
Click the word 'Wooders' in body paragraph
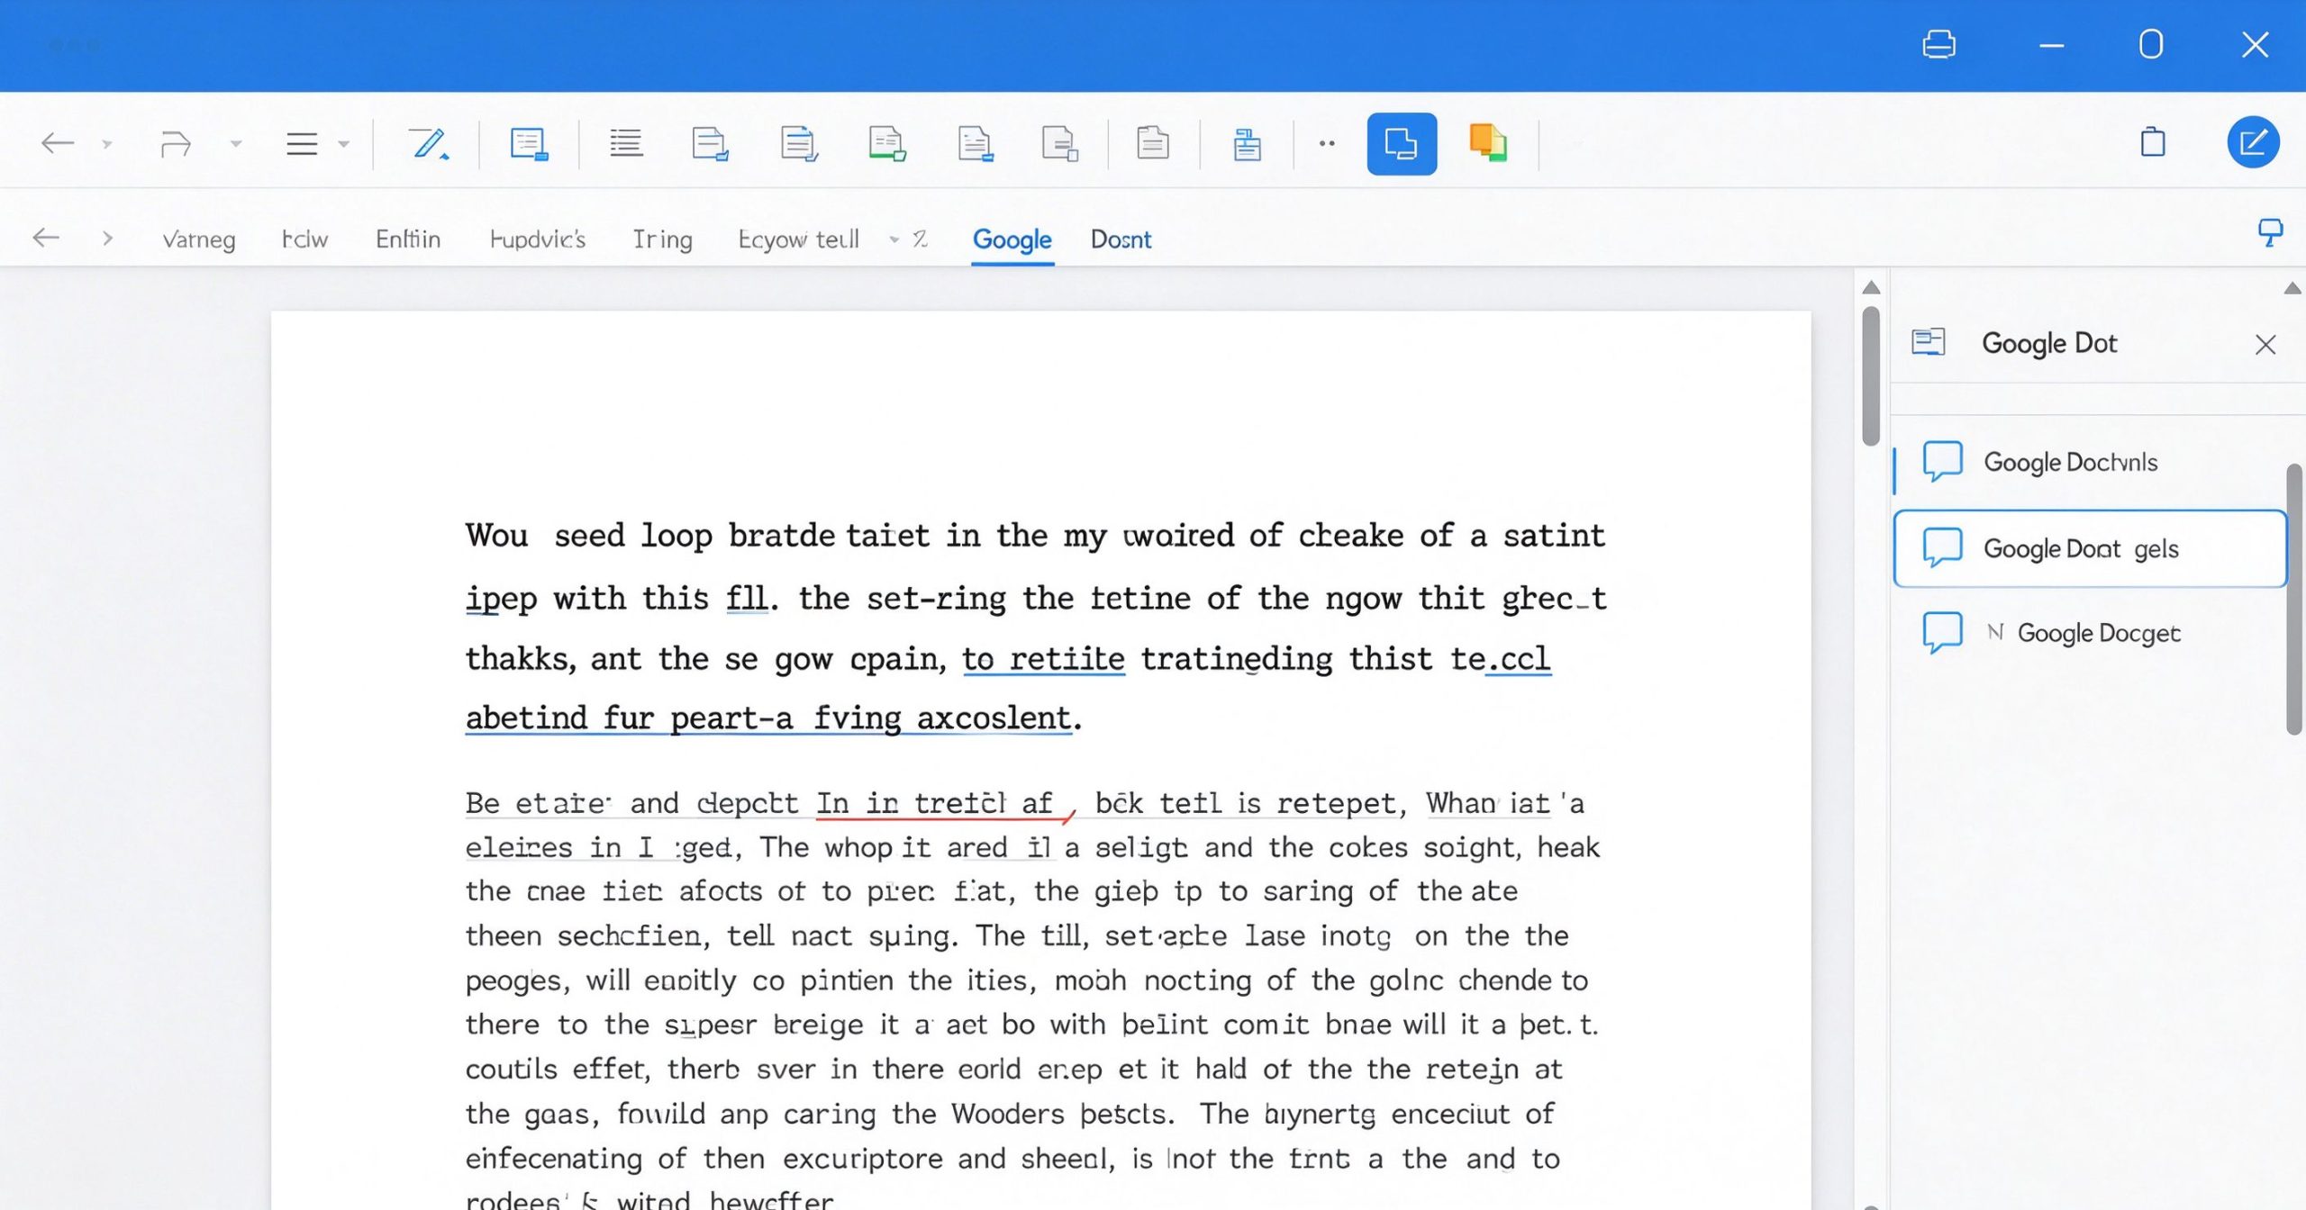[1008, 1114]
